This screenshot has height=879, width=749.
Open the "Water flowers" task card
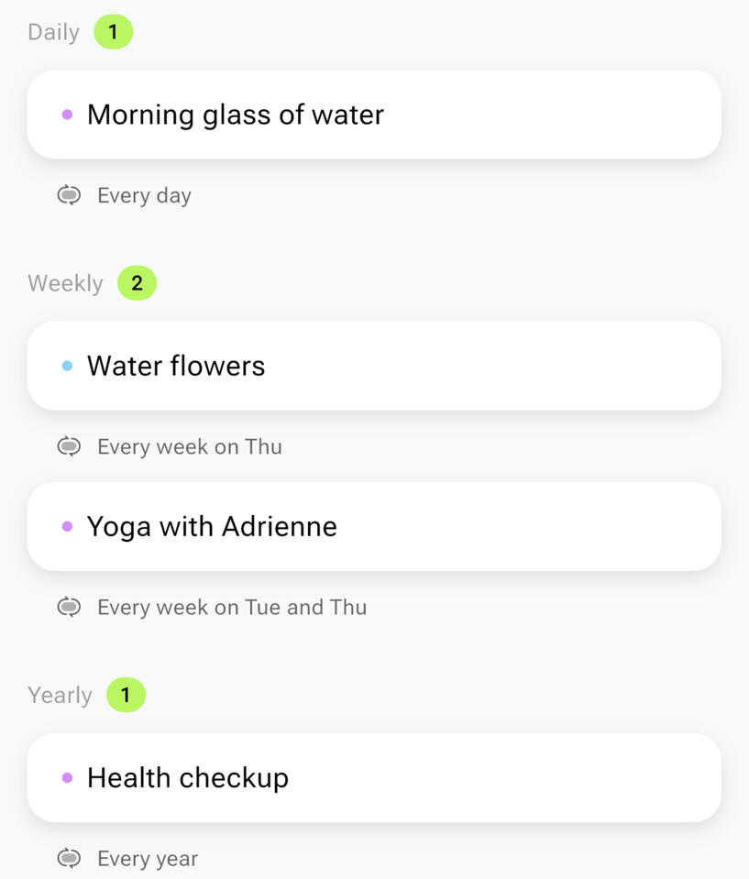pos(374,366)
